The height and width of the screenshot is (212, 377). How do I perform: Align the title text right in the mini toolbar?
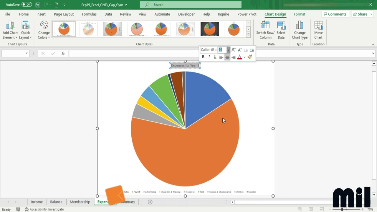(x=233, y=57)
